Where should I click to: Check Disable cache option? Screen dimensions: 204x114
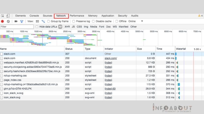tap(93, 21)
